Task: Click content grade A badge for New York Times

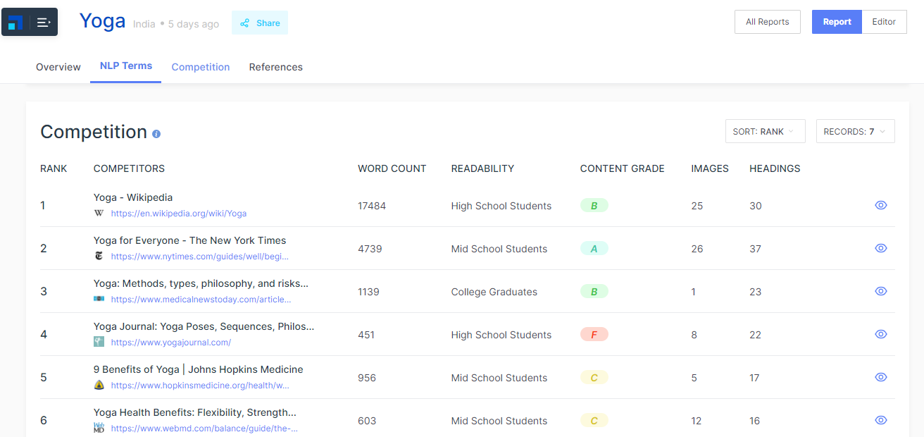Action: tap(594, 249)
